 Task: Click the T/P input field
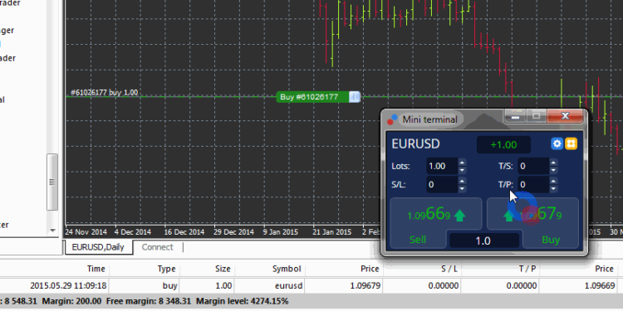533,185
